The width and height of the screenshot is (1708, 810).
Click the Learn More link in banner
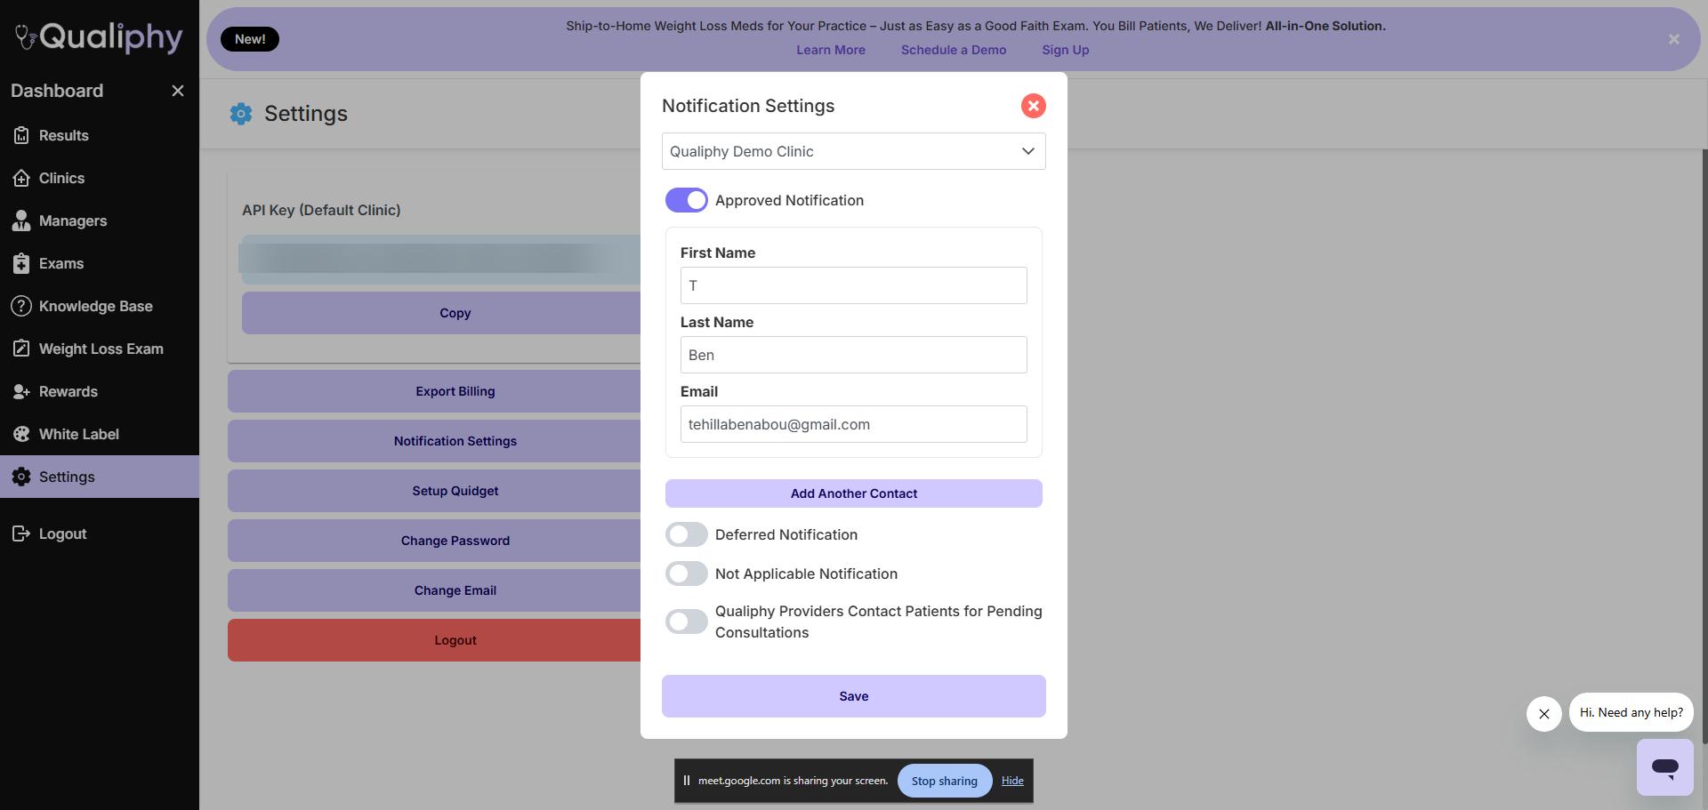click(x=831, y=50)
